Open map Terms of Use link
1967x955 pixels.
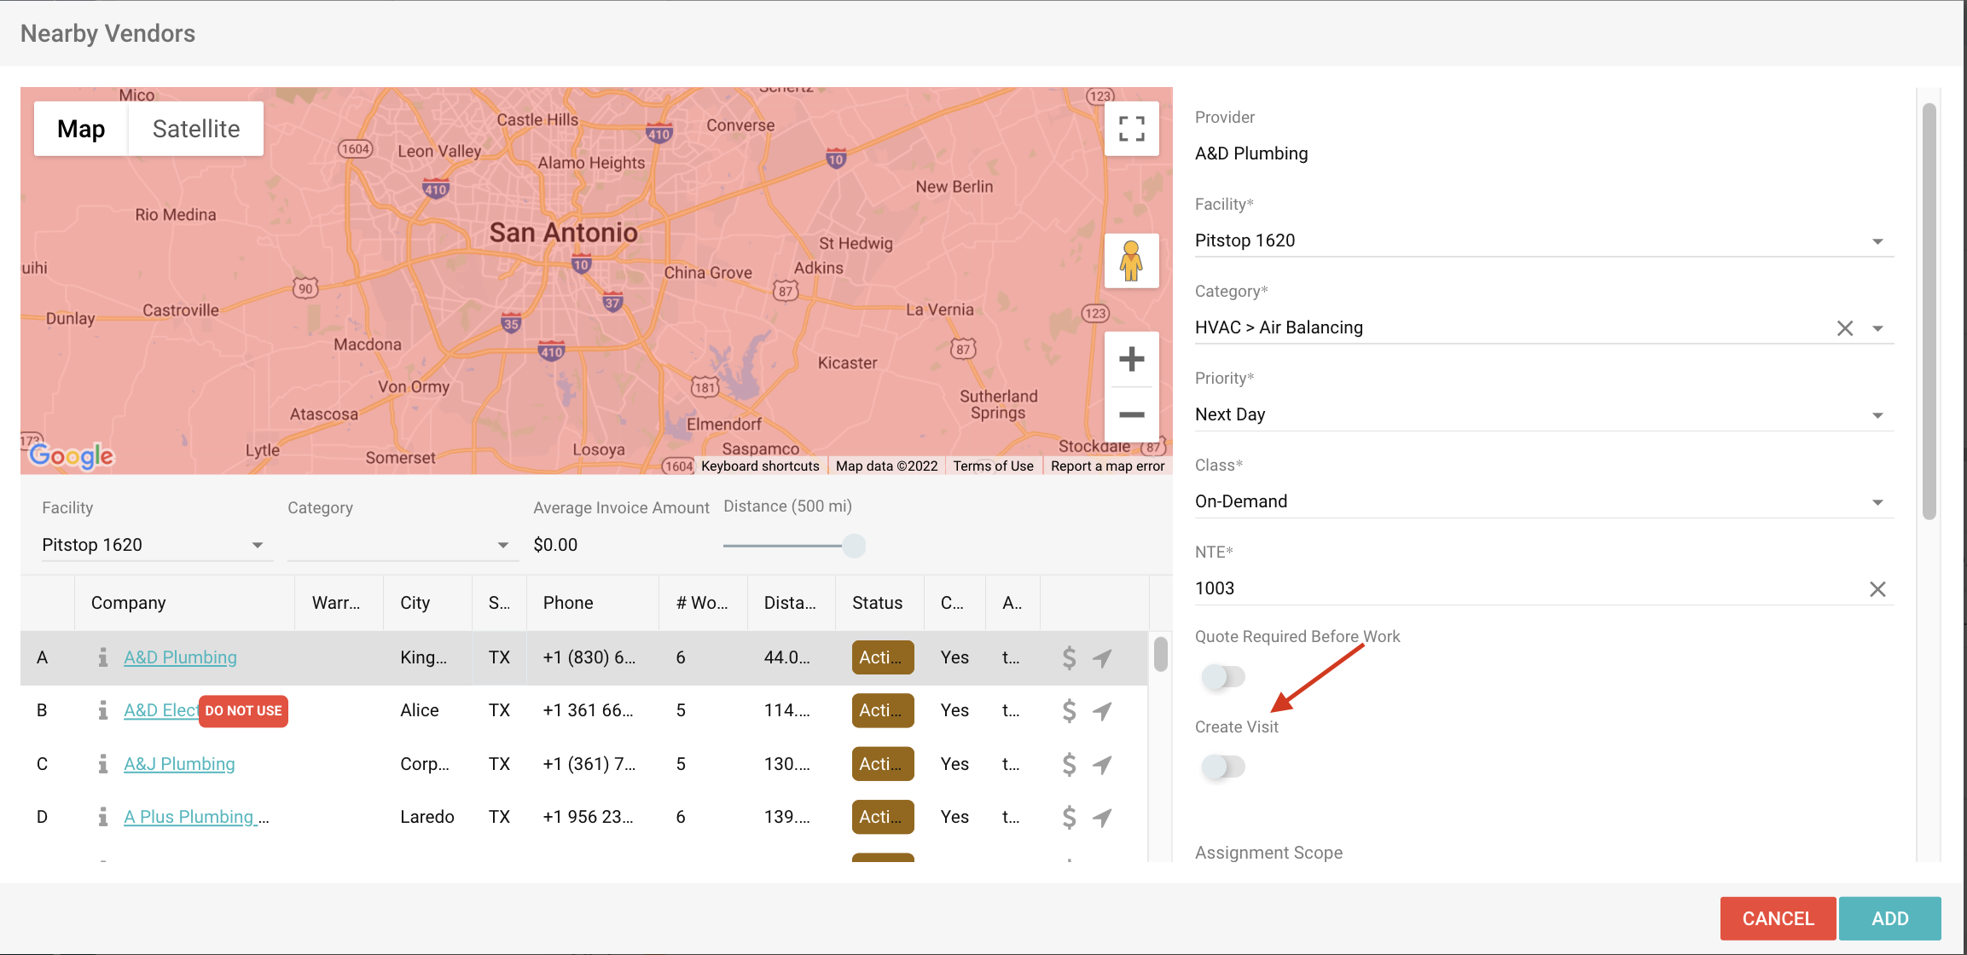coord(993,466)
